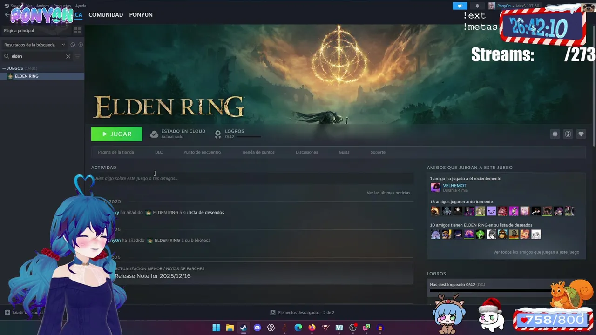Open the Steam announcements megaphone icon
Viewport: 596px width, 335px height.
tap(460, 6)
